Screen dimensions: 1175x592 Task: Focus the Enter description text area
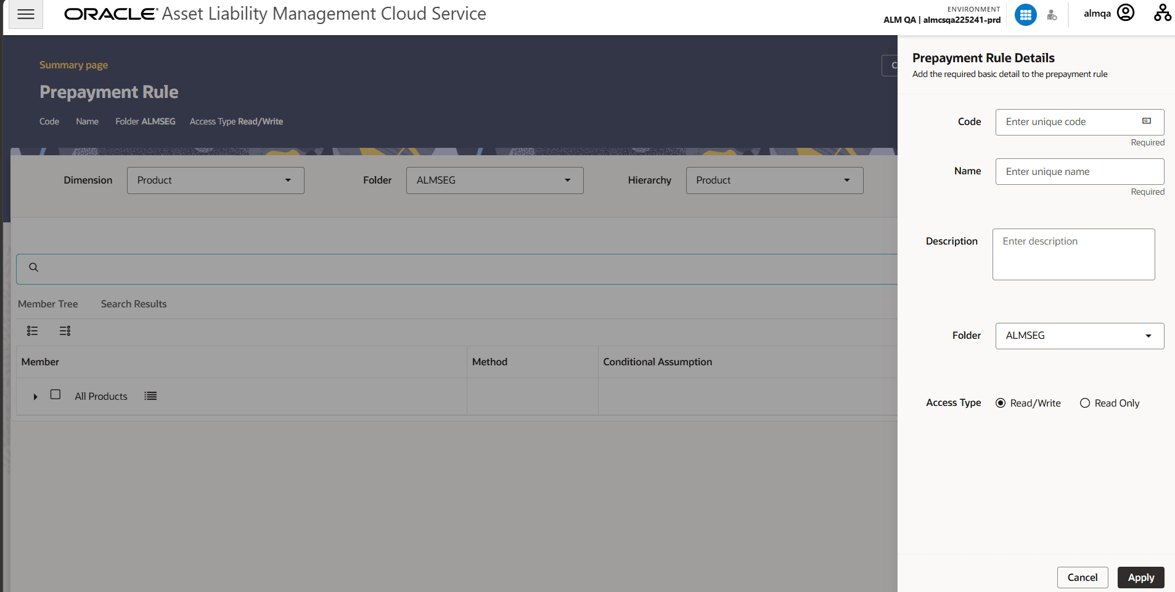(1074, 254)
